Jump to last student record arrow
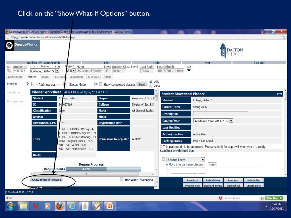 (59, 66)
